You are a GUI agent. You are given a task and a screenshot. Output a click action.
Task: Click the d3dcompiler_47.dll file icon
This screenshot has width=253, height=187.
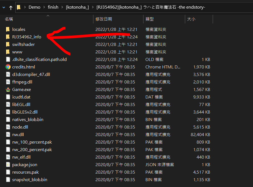[8, 75]
